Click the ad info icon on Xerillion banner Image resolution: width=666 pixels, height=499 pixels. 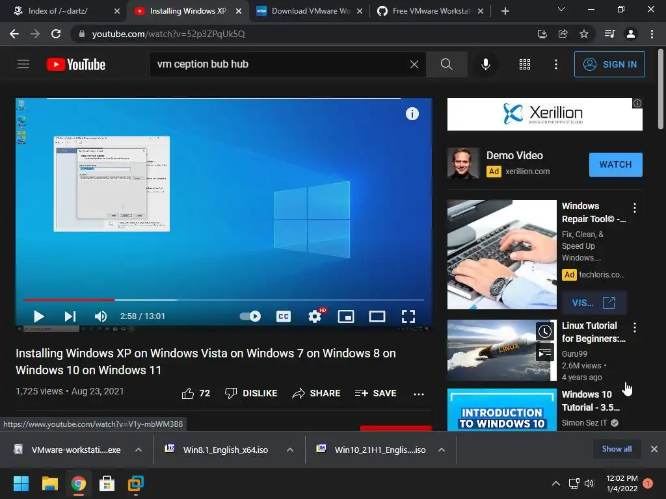click(637, 103)
